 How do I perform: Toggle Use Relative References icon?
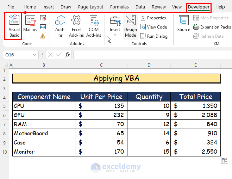pos(43,27)
